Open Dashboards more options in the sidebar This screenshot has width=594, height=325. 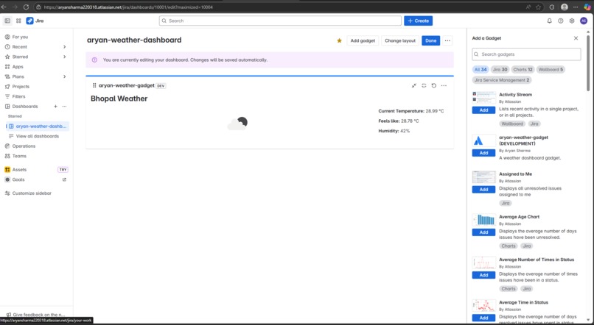tap(64, 106)
